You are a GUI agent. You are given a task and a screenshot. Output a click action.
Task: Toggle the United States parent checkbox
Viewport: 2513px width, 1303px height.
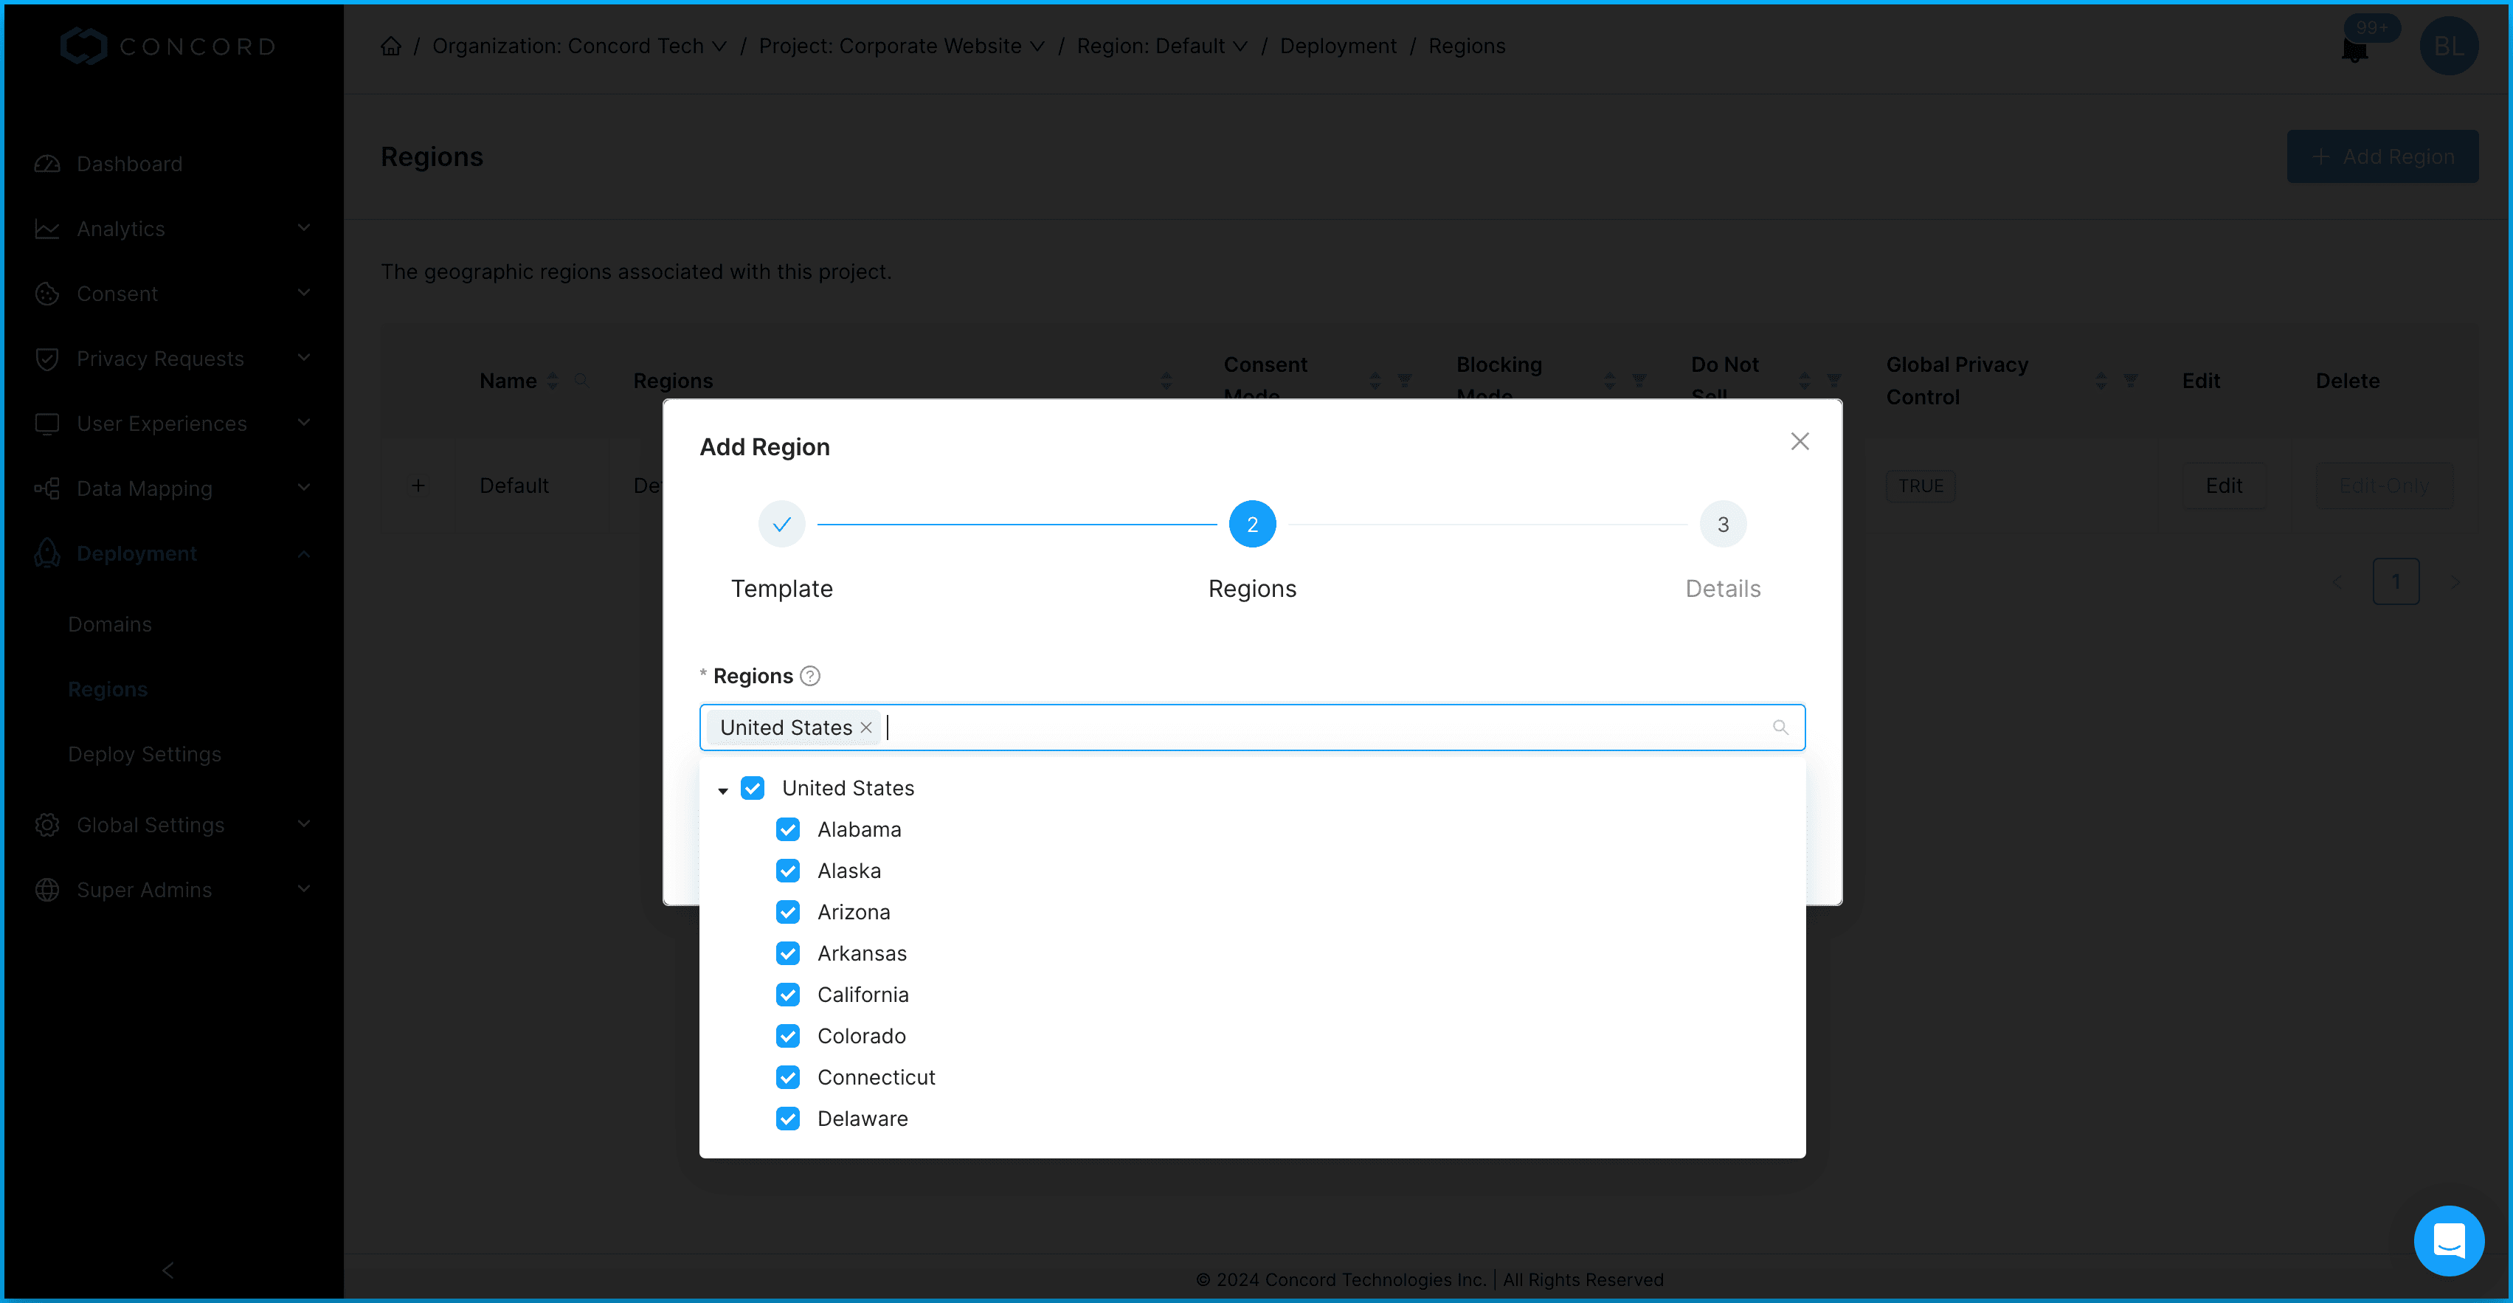coord(752,788)
